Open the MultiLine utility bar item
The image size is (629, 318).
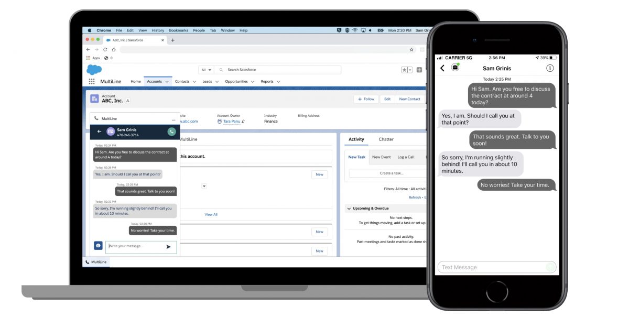(x=96, y=261)
